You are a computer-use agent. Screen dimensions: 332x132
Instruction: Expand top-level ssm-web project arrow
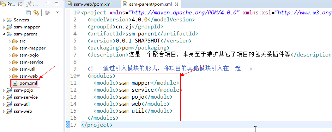(4, 111)
